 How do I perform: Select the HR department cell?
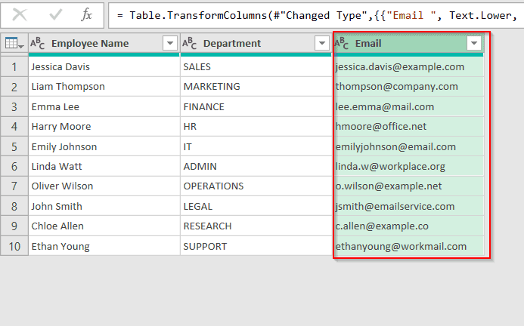coord(256,127)
